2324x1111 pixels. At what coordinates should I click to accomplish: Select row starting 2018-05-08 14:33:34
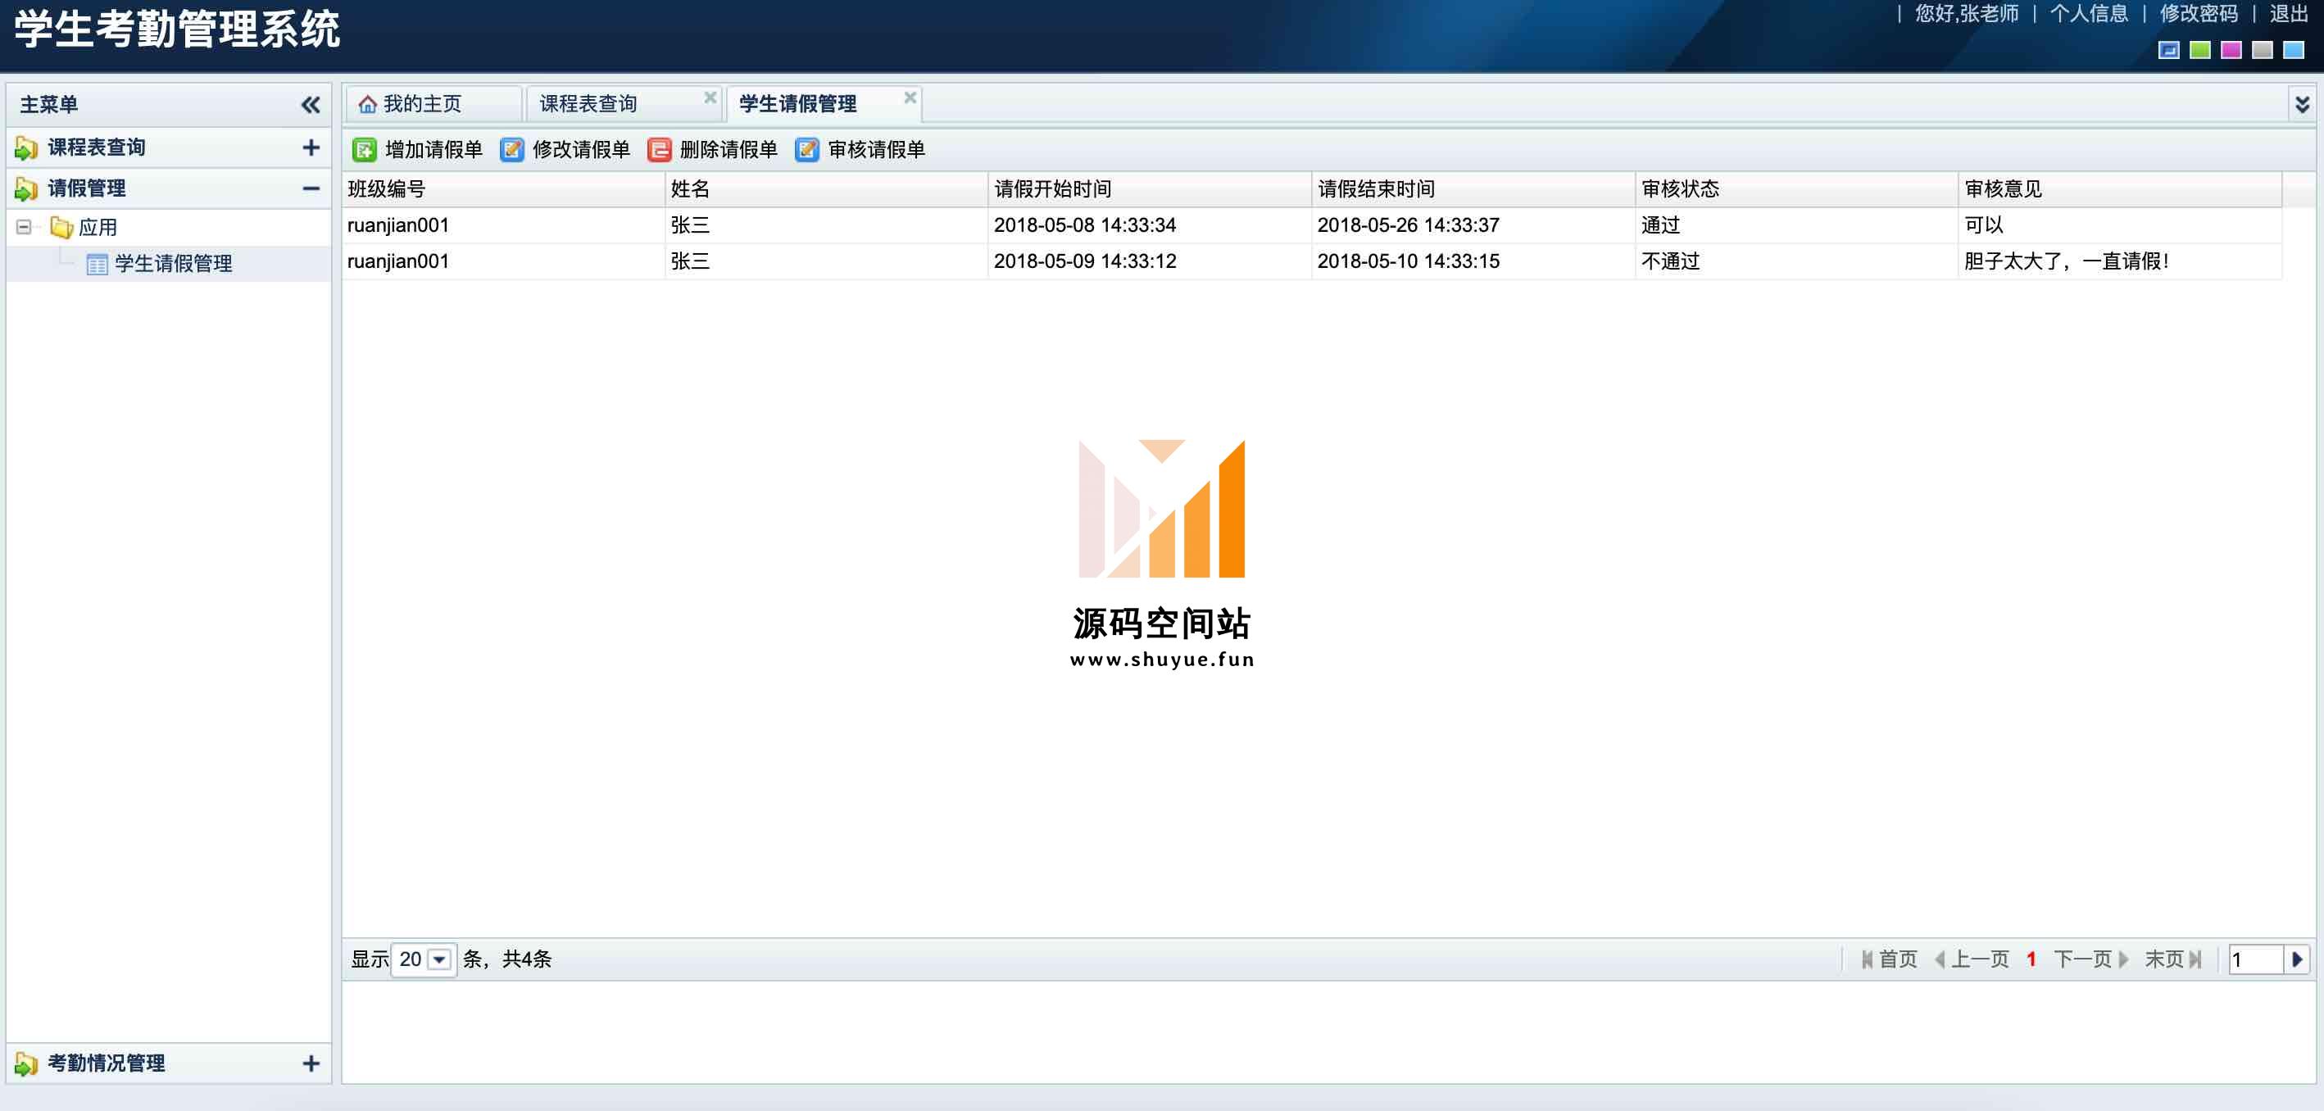point(1312,225)
